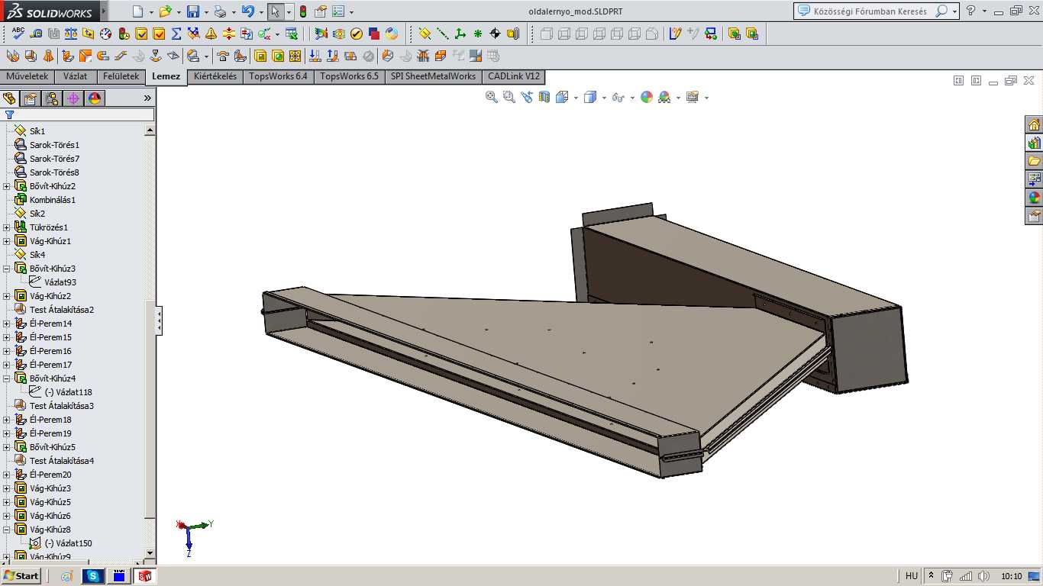Click the Edit Appearance color ball in view toolbar
Image resolution: width=1043 pixels, height=586 pixels.
647,97
